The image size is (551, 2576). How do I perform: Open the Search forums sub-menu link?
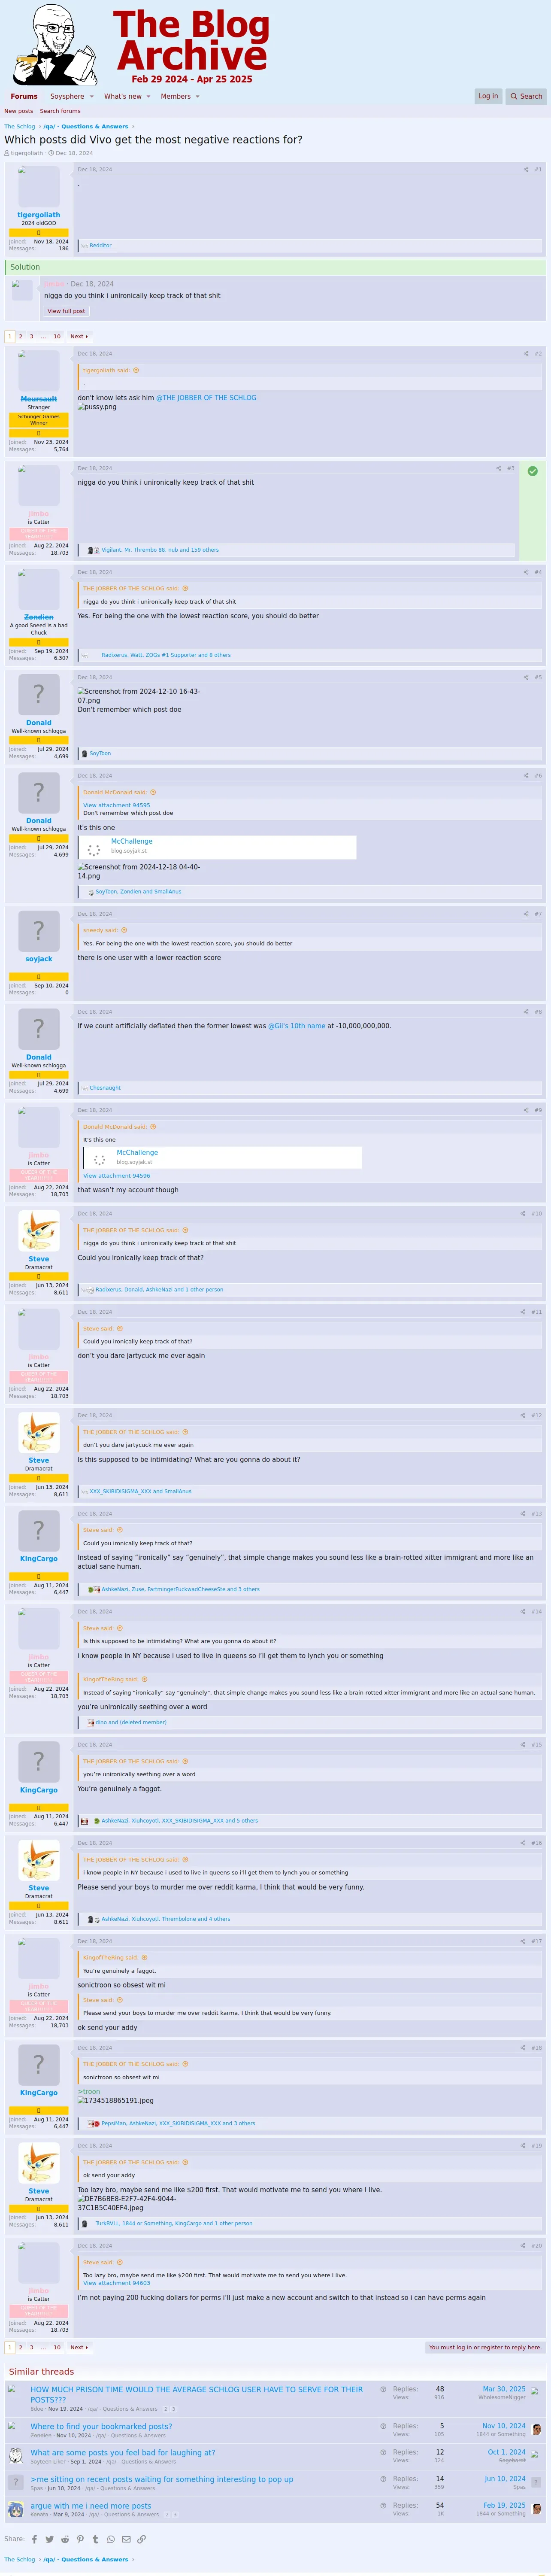pos(60,111)
